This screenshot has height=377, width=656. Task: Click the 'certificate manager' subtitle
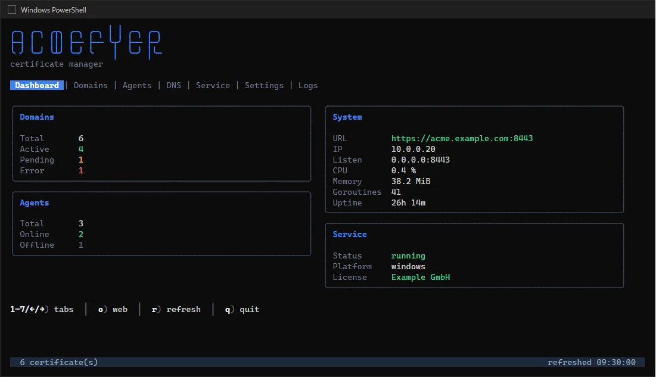pos(57,64)
